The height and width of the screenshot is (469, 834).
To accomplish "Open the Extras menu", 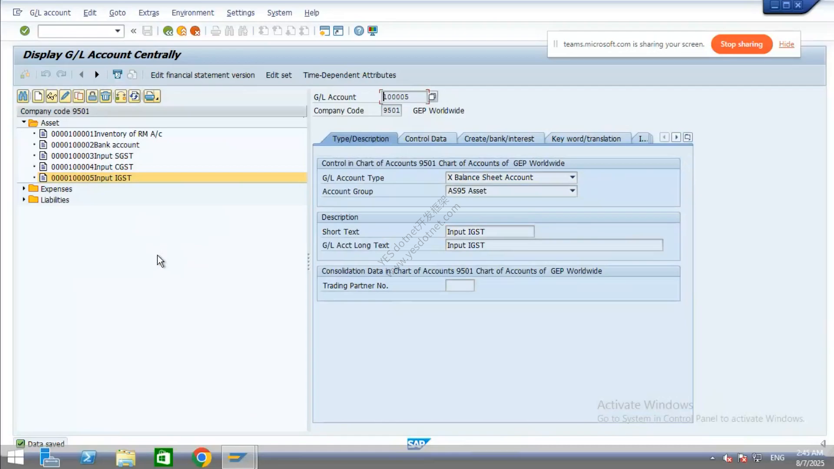I will pos(149,13).
